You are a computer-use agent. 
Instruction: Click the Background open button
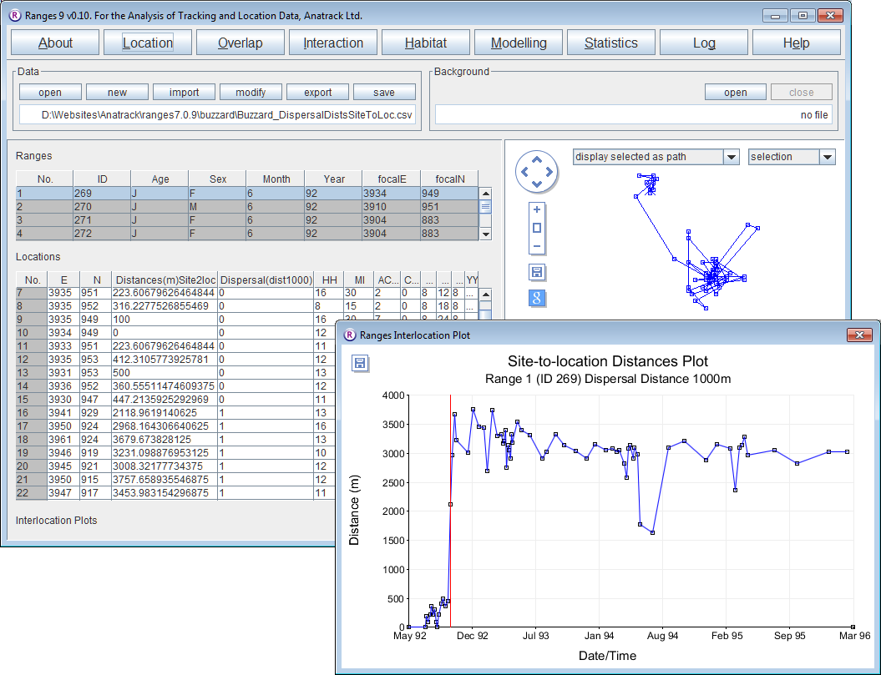coord(735,93)
